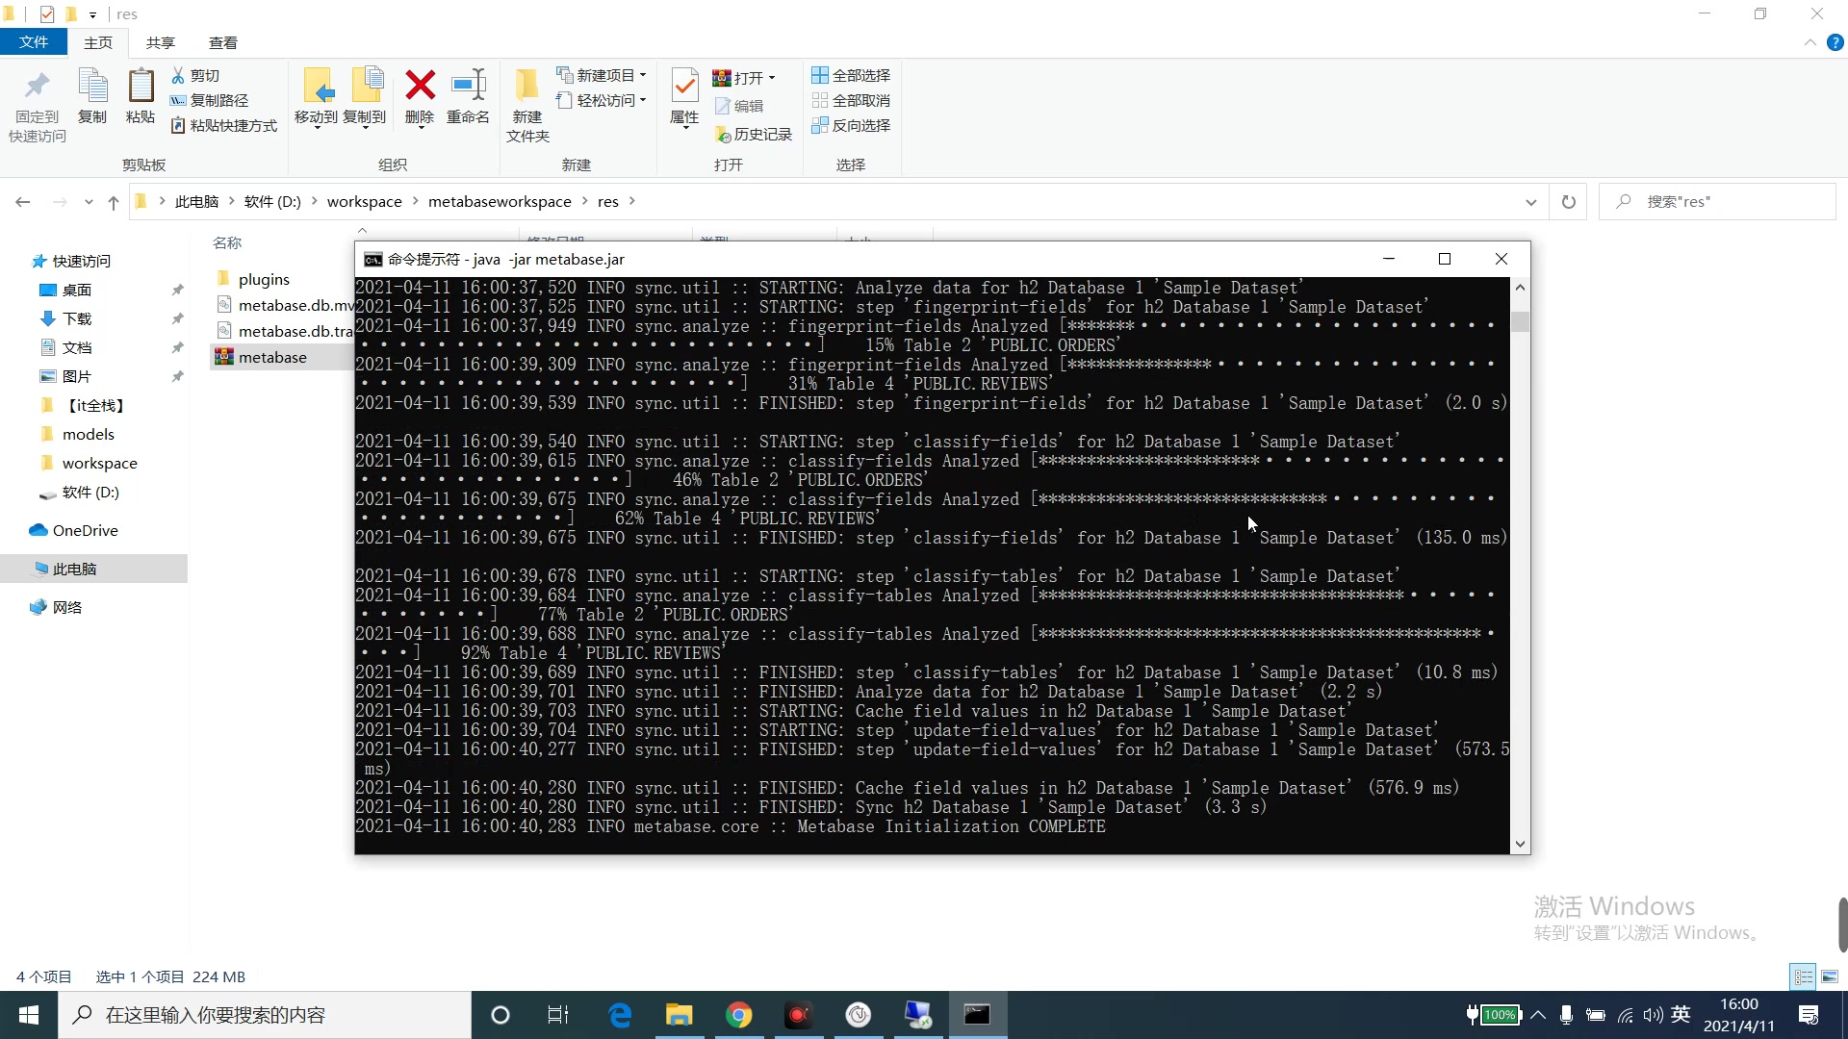This screenshot has width=1848, height=1039.
Task: Open the Explorer help question mark icon
Action: coord(1835,42)
